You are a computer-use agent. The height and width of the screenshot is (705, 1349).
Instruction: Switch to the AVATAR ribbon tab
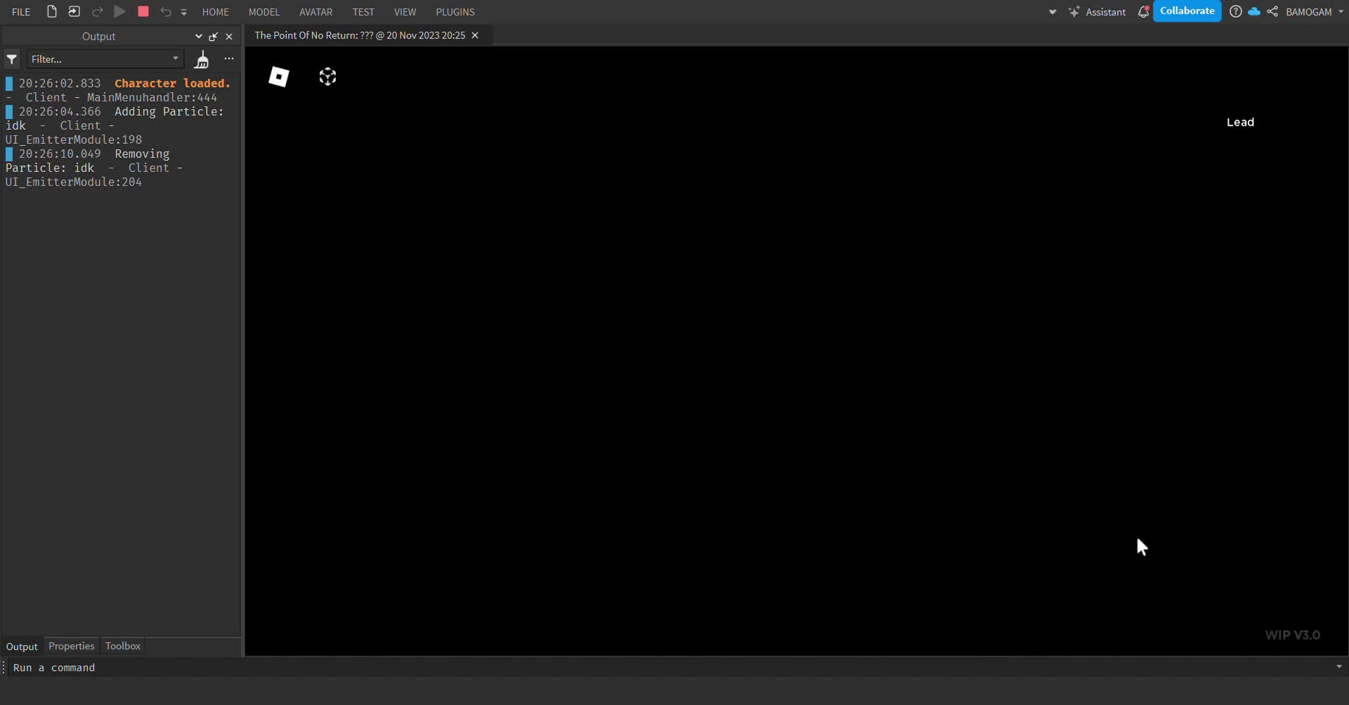pos(316,12)
